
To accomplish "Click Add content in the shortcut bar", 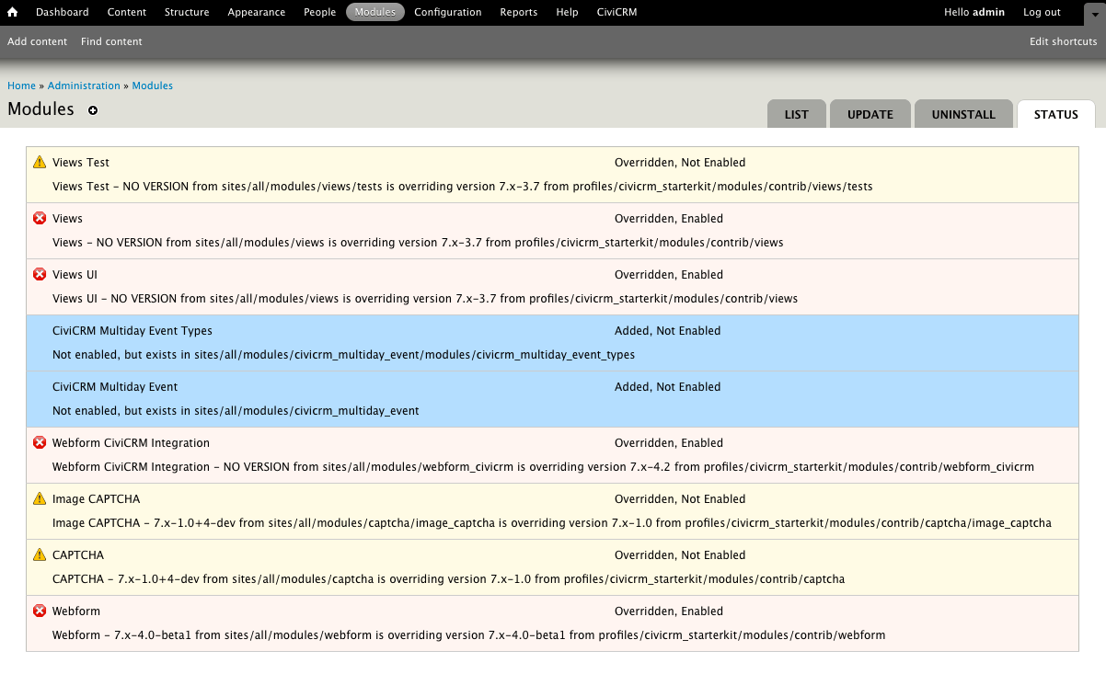I will pyautogui.click(x=37, y=41).
